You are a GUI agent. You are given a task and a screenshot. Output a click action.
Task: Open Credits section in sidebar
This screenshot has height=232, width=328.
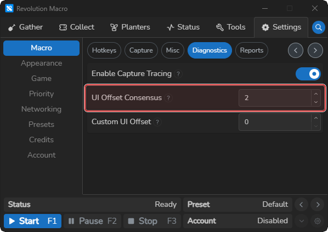42,140
